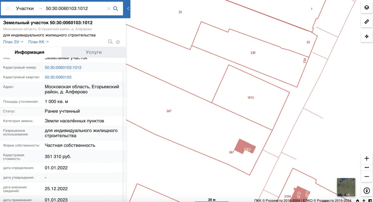
Task: Zoom out with the minus button
Action: (366, 177)
